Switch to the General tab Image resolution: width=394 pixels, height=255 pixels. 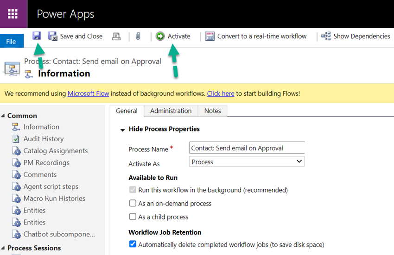127,111
